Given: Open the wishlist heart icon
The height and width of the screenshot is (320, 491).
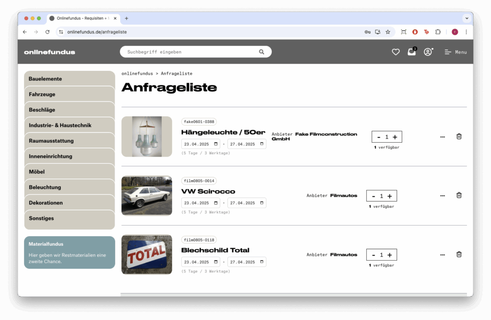Looking at the screenshot, I should point(396,52).
